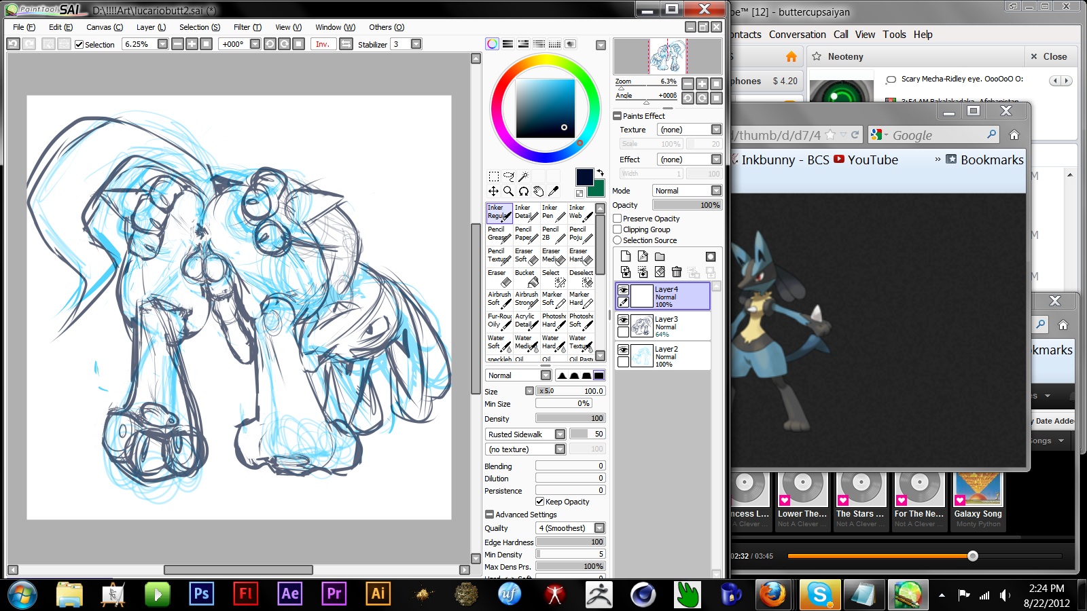Click the Close button in Skype conversation
The height and width of the screenshot is (611, 1087).
click(x=1049, y=56)
